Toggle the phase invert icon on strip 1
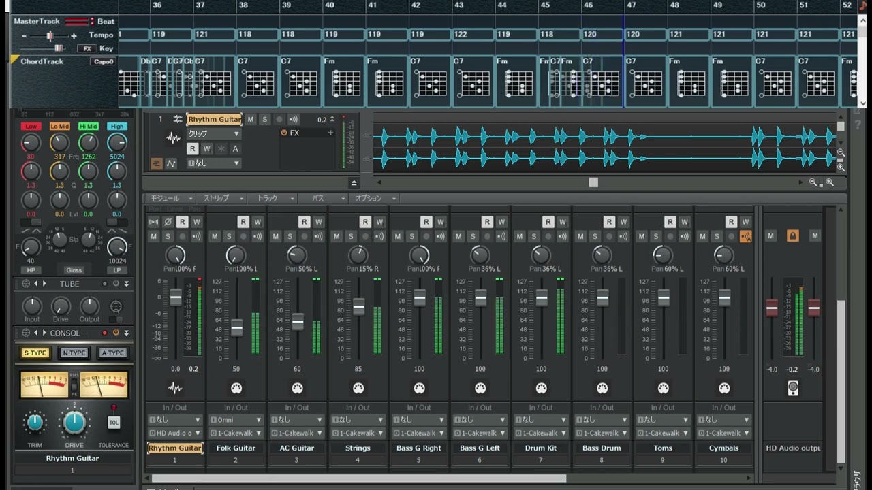 (x=168, y=222)
